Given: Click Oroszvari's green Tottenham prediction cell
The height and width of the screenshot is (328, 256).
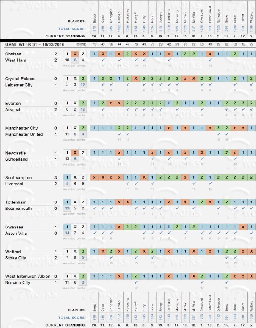Looking at the screenshot, I should (x=202, y=202).
